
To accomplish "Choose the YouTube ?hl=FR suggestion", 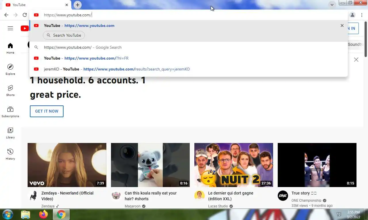I will pos(188,58).
